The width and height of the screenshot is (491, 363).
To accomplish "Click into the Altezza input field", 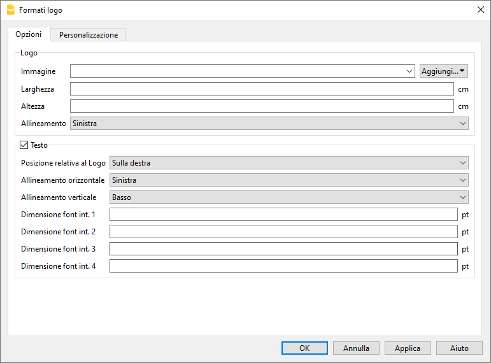I will 261,106.
